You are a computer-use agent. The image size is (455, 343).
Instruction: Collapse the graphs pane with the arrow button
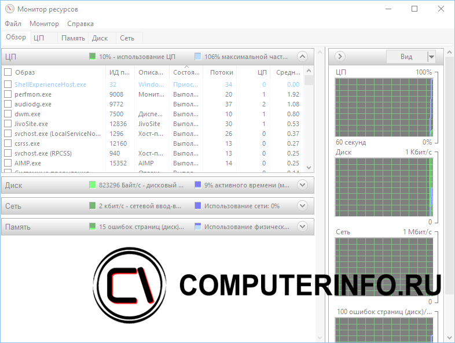tap(340, 56)
